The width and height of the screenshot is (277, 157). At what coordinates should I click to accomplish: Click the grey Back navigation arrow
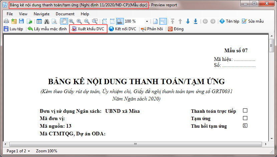205,21
